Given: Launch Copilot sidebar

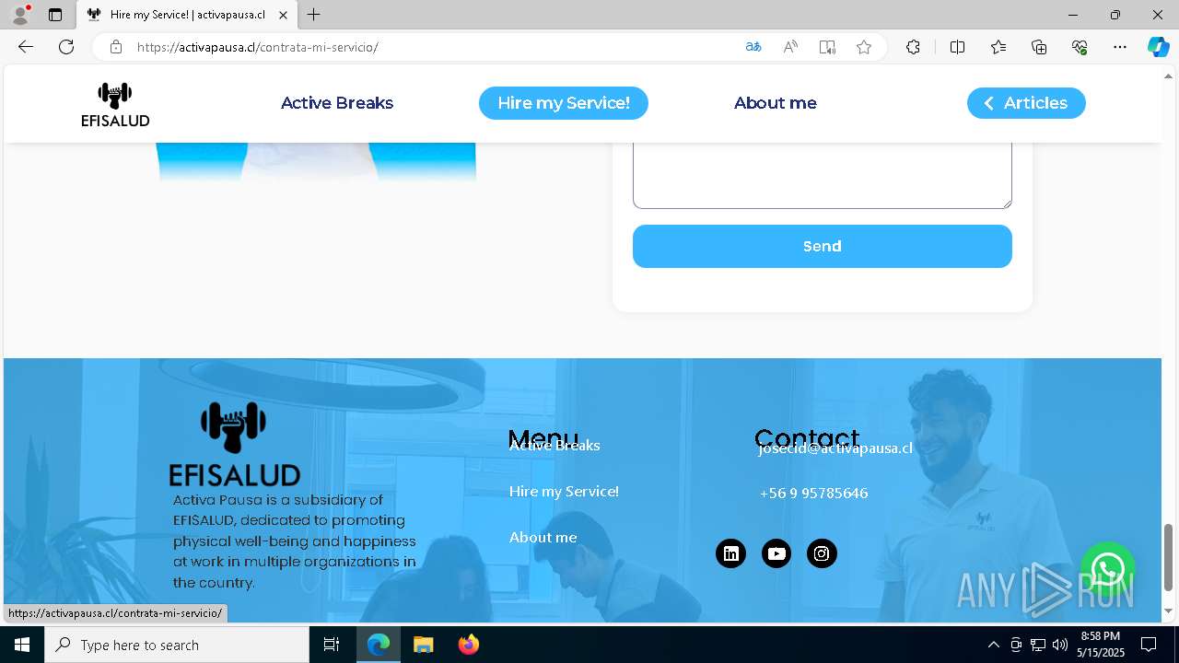Looking at the screenshot, I should pos(1158,47).
